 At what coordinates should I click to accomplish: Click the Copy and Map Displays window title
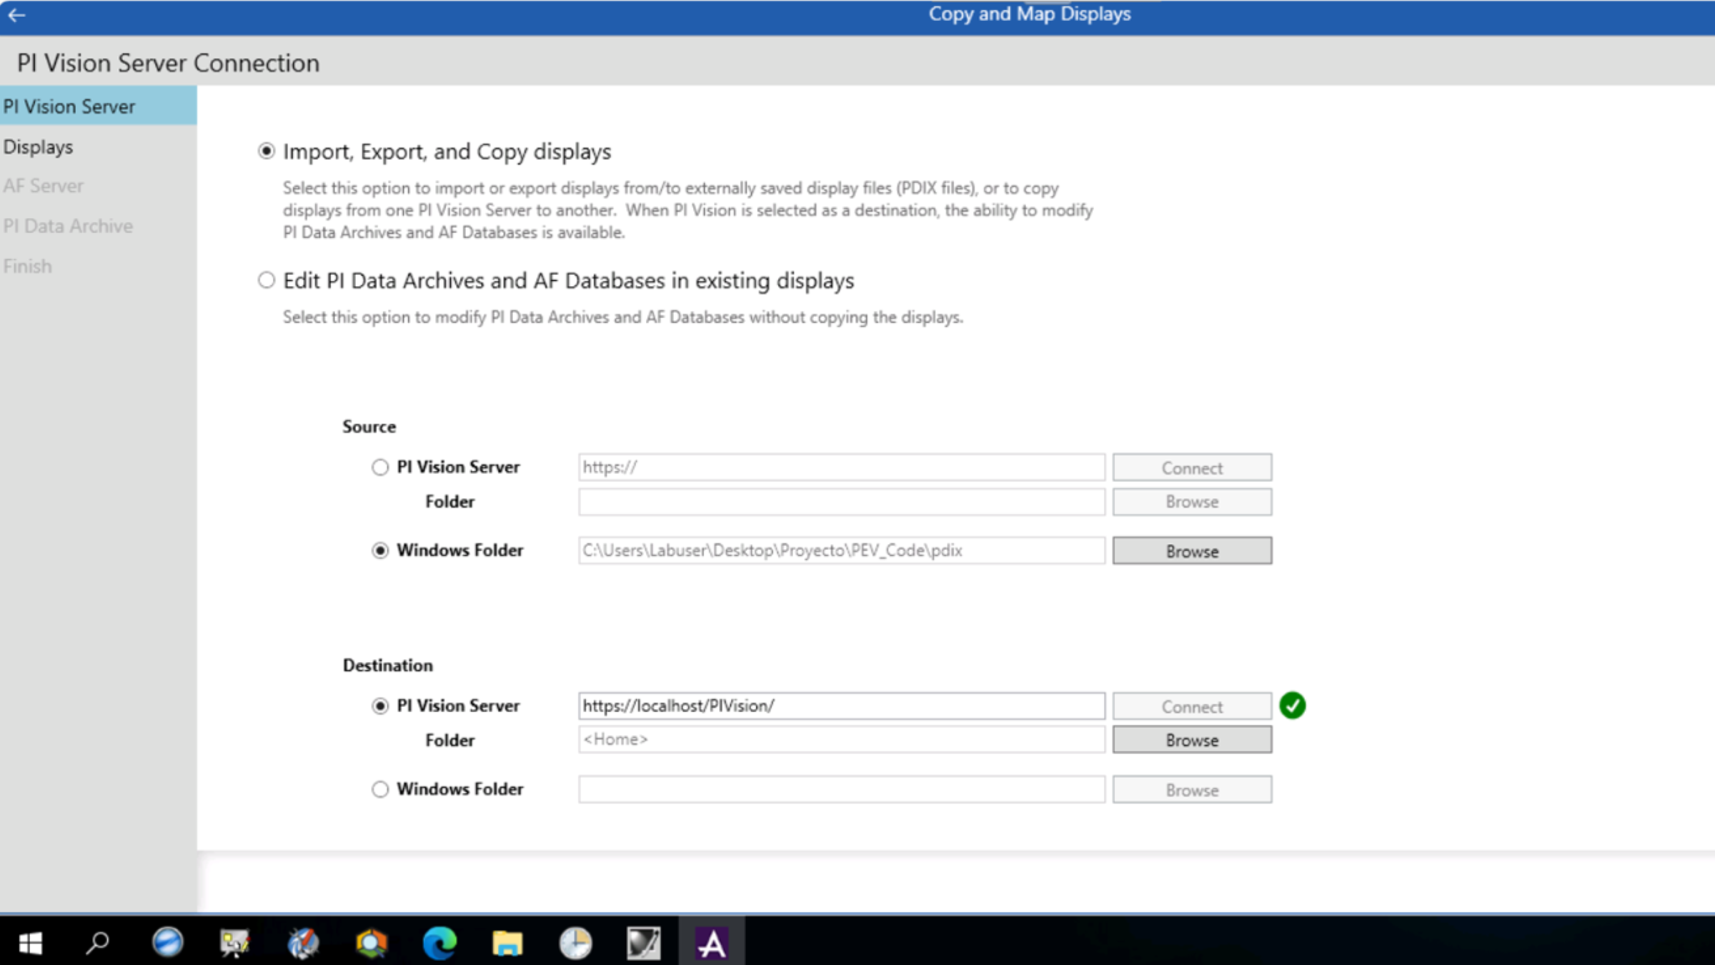1030,14
